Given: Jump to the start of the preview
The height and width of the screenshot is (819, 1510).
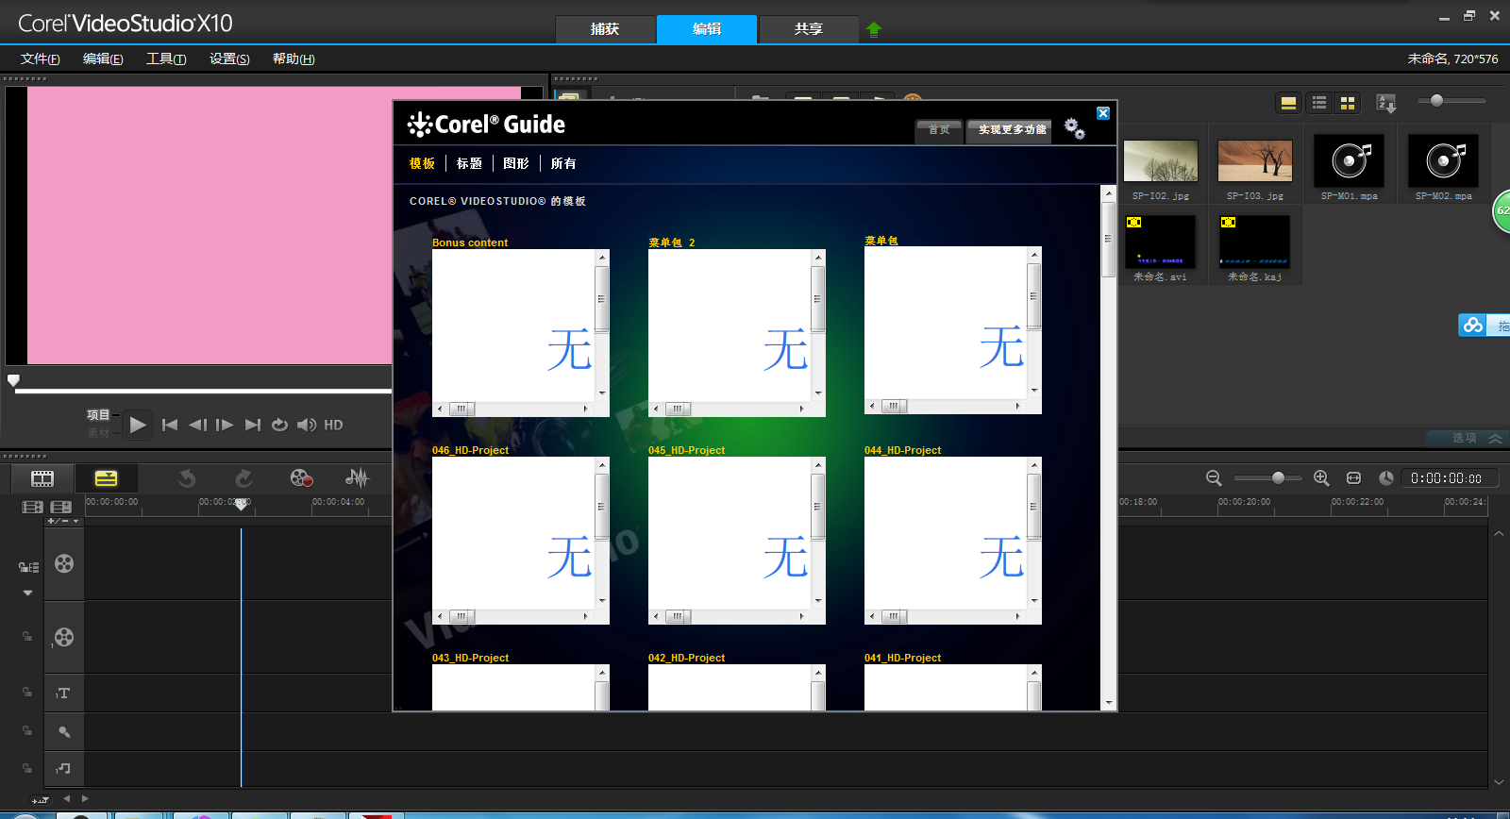Looking at the screenshot, I should pos(170,425).
